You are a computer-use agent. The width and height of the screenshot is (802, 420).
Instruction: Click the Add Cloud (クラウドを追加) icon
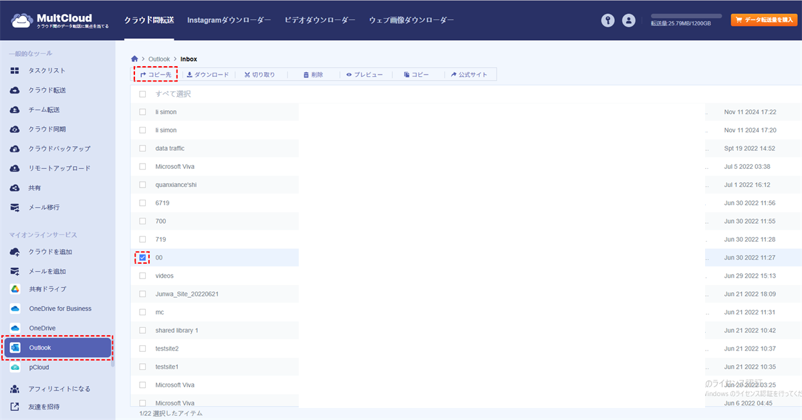15,252
